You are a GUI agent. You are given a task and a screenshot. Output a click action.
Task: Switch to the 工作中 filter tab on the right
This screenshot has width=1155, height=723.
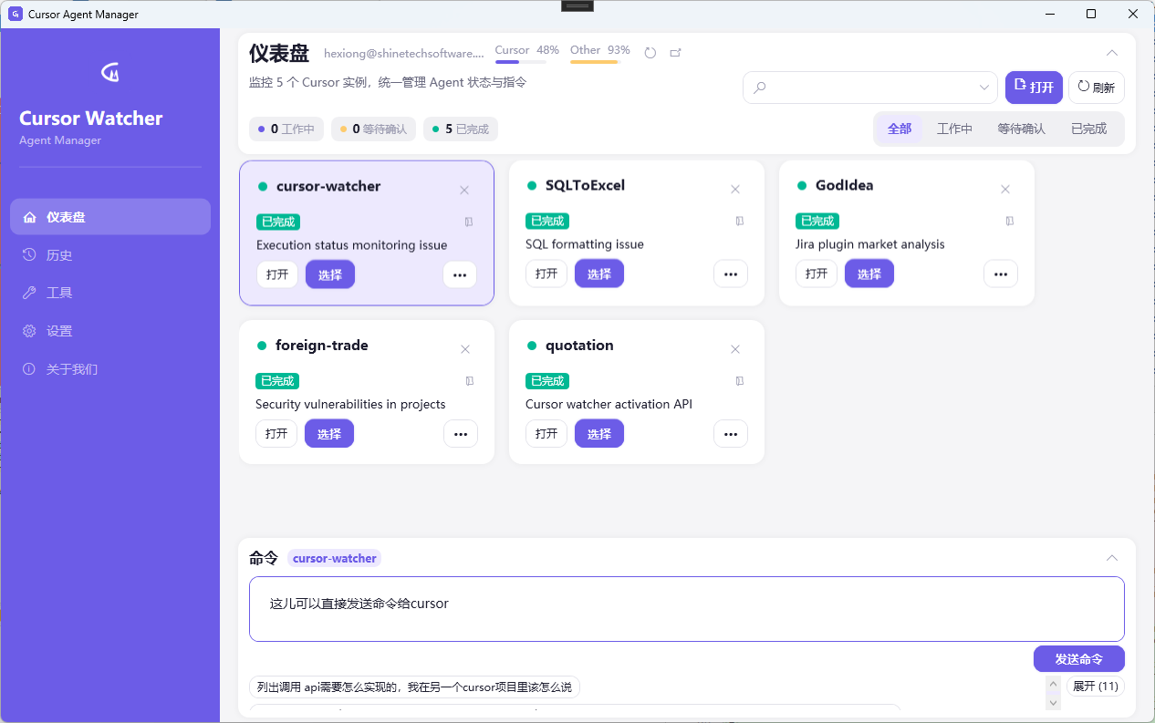point(954,129)
